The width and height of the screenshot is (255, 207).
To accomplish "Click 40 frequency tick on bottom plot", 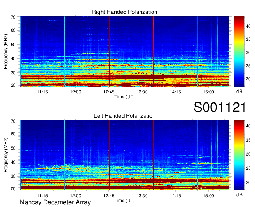I will 13,162.
